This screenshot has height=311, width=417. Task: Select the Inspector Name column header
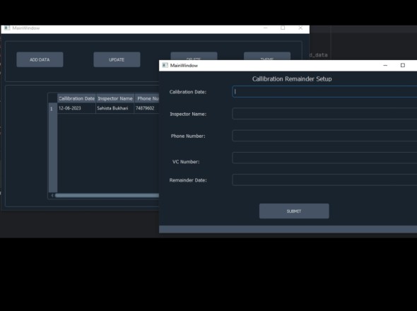115,98
